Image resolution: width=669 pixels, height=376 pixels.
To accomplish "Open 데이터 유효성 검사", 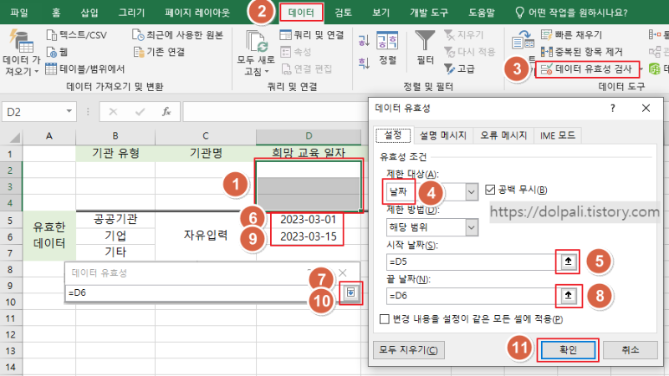I will 586,69.
